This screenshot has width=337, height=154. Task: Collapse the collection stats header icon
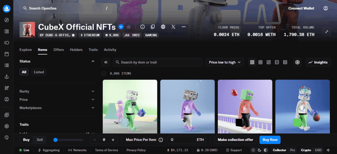pyautogui.click(x=327, y=32)
